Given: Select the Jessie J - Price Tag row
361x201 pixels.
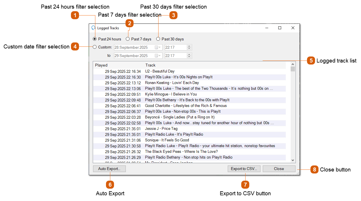Looking at the screenshot, I should (161, 129).
